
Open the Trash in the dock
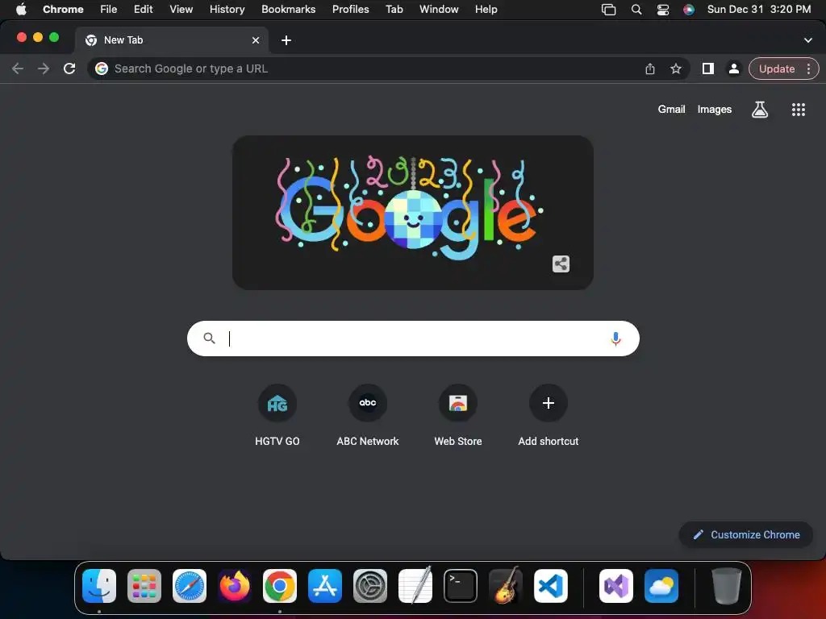tap(727, 586)
